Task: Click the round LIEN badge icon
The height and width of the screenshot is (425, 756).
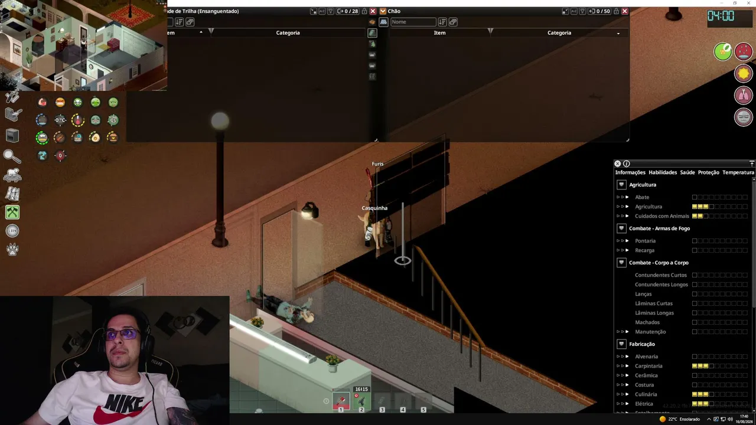Action: click(12, 231)
